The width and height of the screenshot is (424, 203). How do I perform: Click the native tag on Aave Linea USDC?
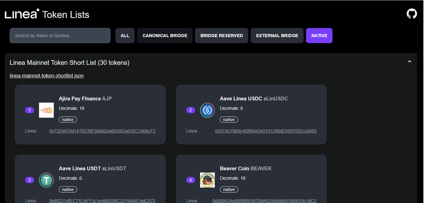point(229,120)
